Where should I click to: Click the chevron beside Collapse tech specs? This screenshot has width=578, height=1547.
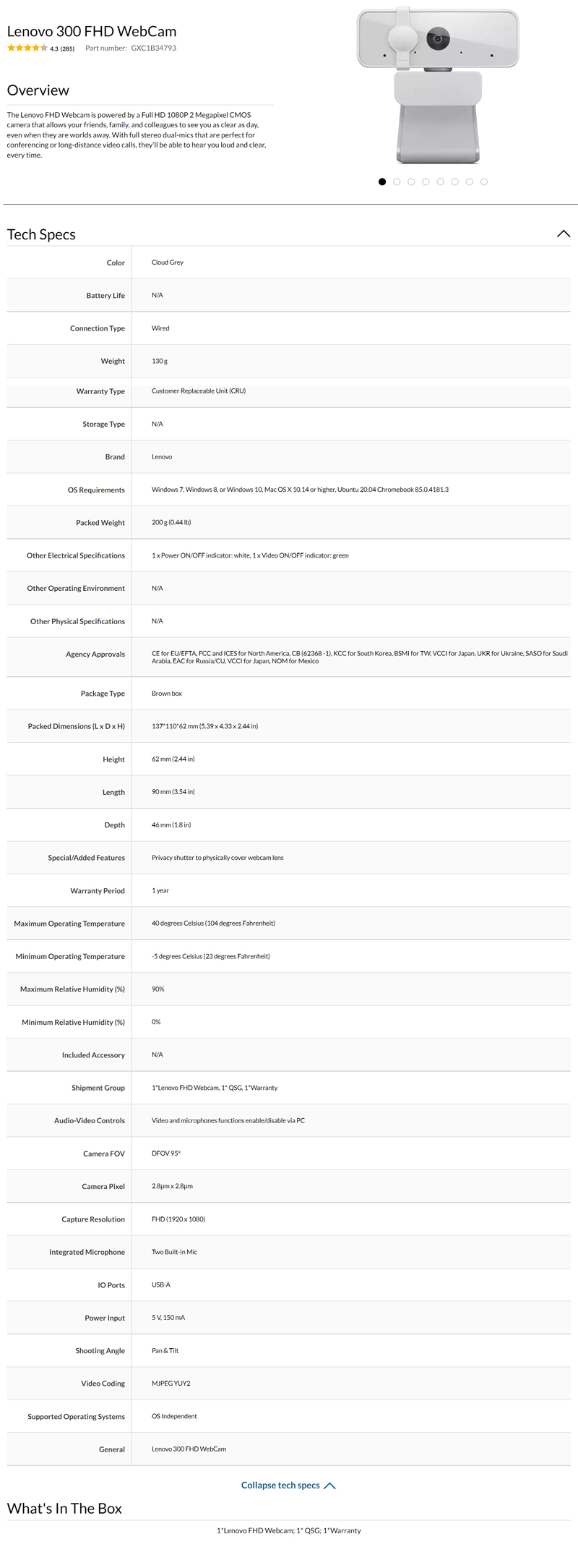[330, 1486]
